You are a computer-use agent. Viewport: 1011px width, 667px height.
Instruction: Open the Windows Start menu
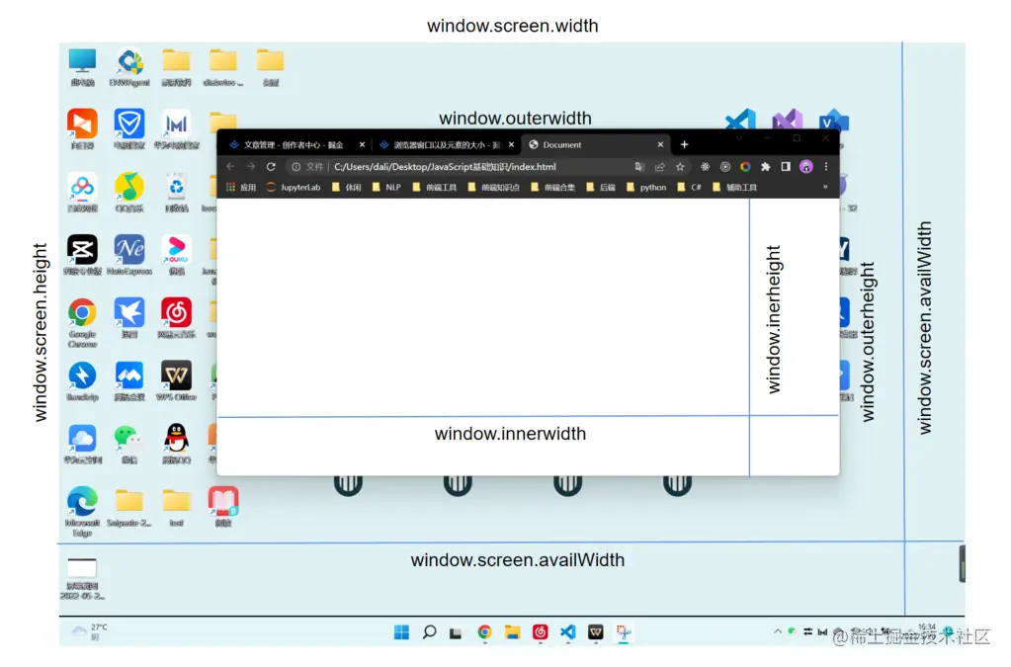point(401,632)
